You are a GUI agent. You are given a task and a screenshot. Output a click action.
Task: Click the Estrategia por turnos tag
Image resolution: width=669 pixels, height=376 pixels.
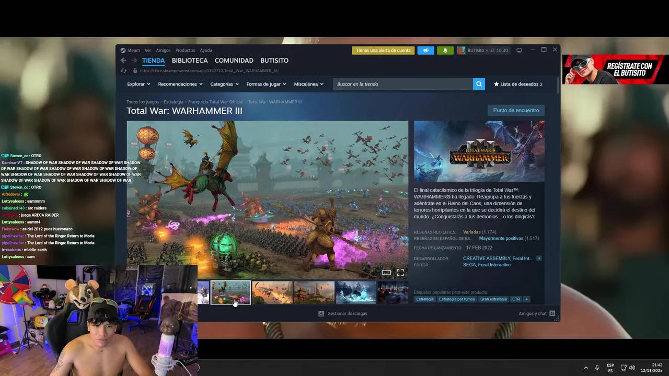pyautogui.click(x=457, y=299)
